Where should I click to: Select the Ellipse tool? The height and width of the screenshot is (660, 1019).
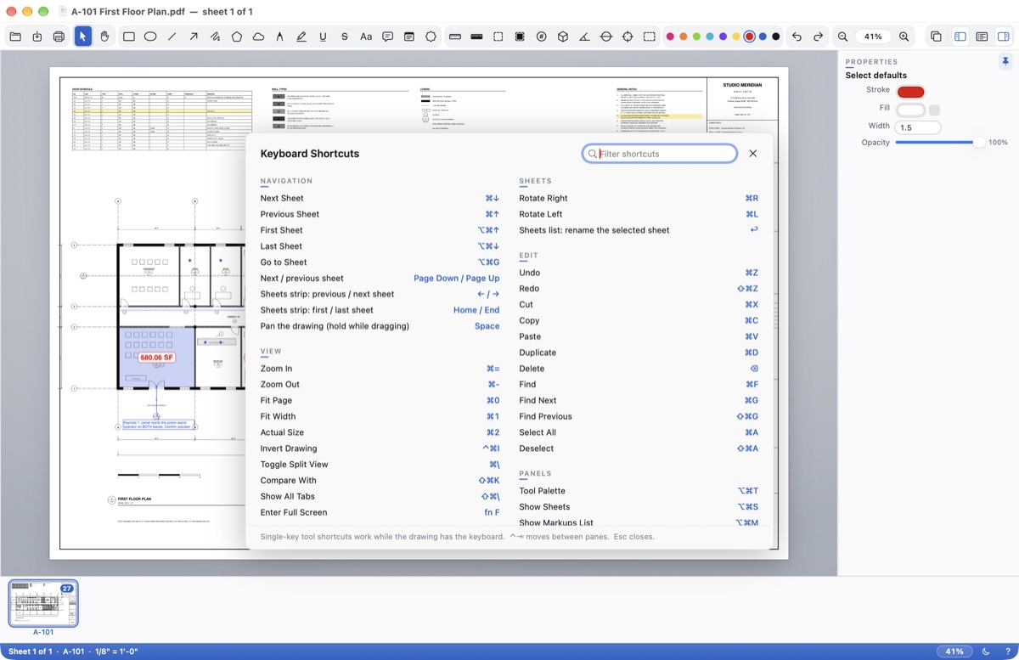point(150,37)
